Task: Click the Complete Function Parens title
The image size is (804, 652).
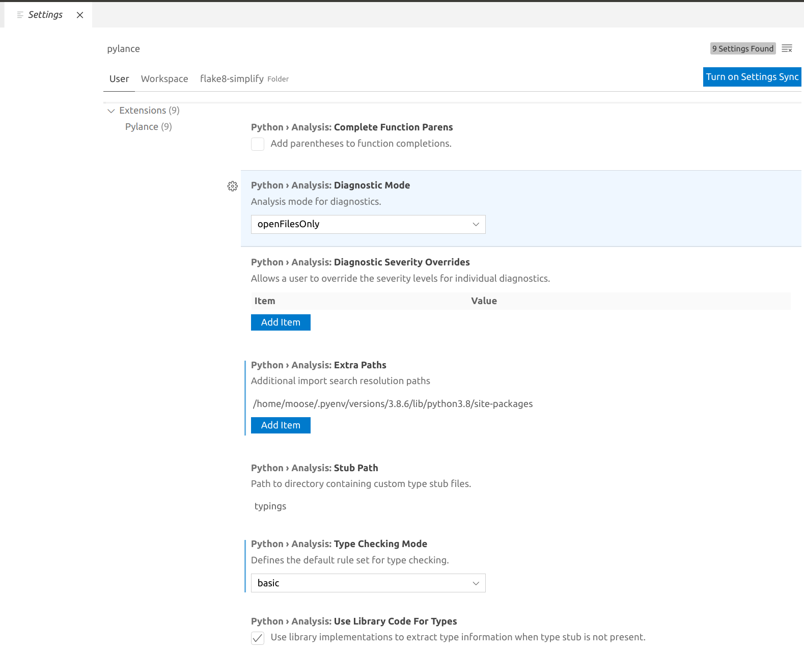Action: tap(352, 127)
